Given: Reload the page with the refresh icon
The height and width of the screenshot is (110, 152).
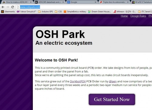Looking at the screenshot, I should point(12,7).
